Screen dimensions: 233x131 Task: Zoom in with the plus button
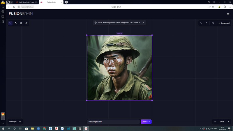point(229,122)
